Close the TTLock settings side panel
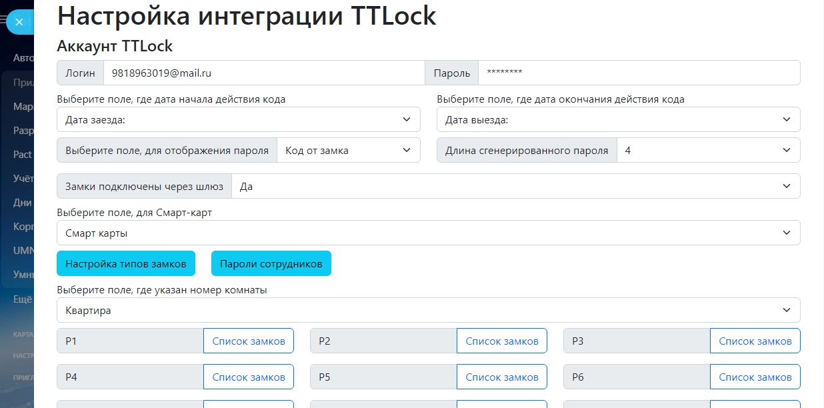Image resolution: width=824 pixels, height=408 pixels. point(19,22)
